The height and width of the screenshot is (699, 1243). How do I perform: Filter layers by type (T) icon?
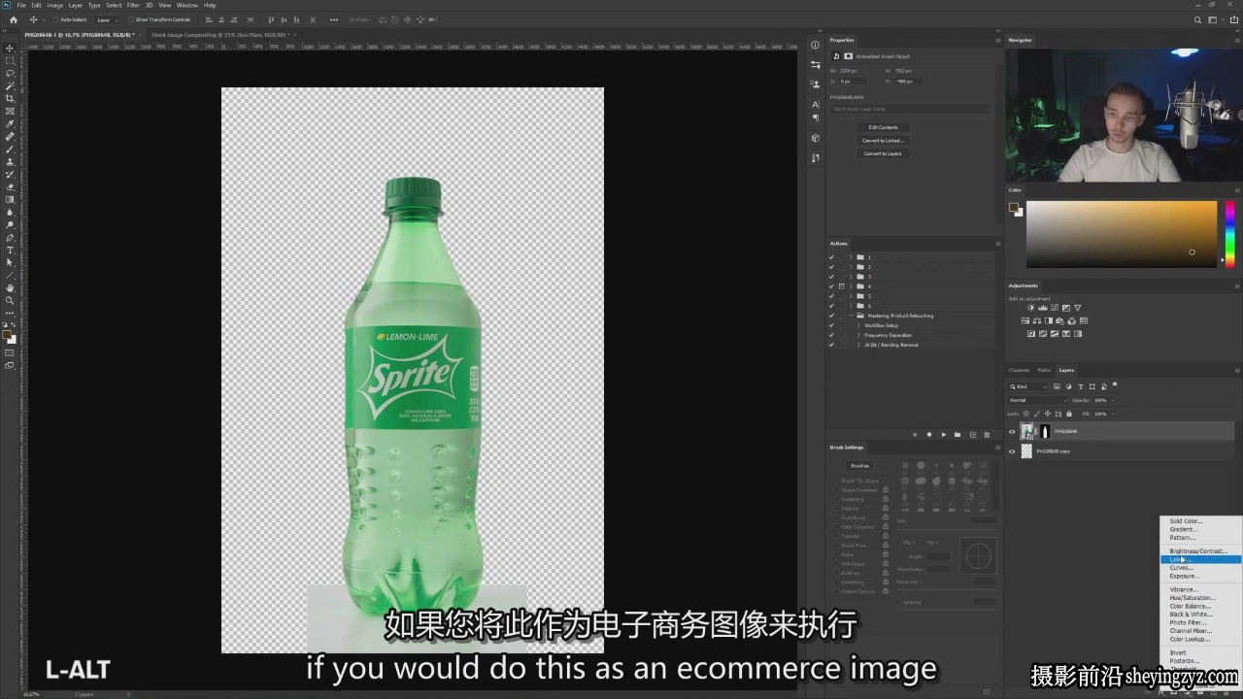[1080, 386]
